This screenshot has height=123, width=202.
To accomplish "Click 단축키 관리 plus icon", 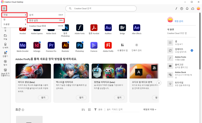I will point(136,45).
